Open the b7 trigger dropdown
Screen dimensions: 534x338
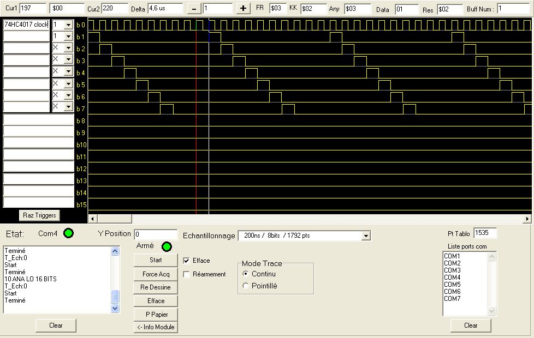pyautogui.click(x=68, y=107)
